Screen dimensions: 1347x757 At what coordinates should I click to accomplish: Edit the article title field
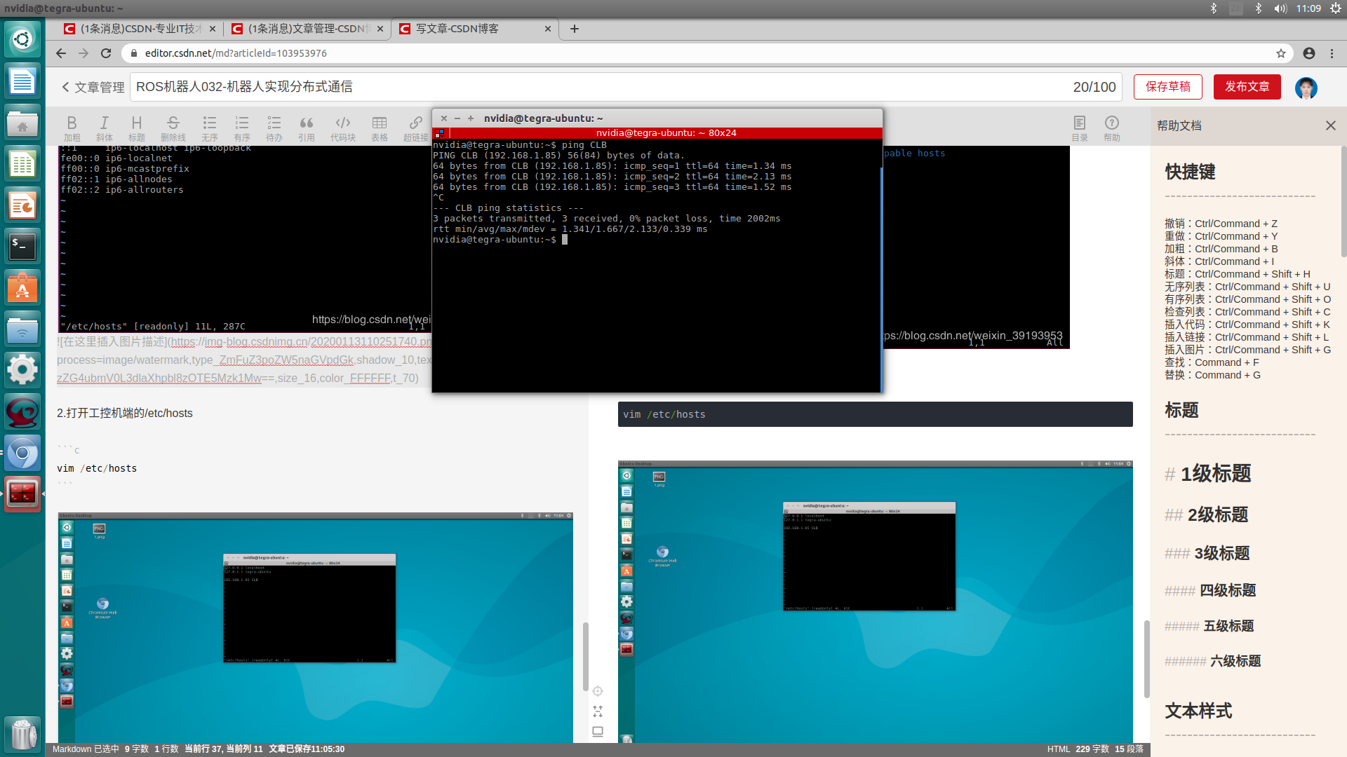click(x=626, y=87)
